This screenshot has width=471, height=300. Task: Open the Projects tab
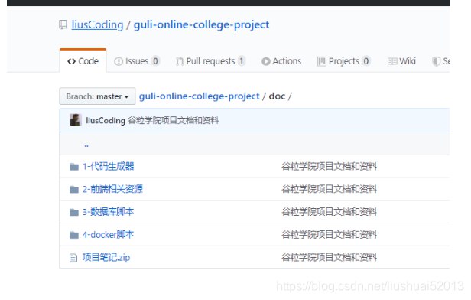(x=343, y=61)
